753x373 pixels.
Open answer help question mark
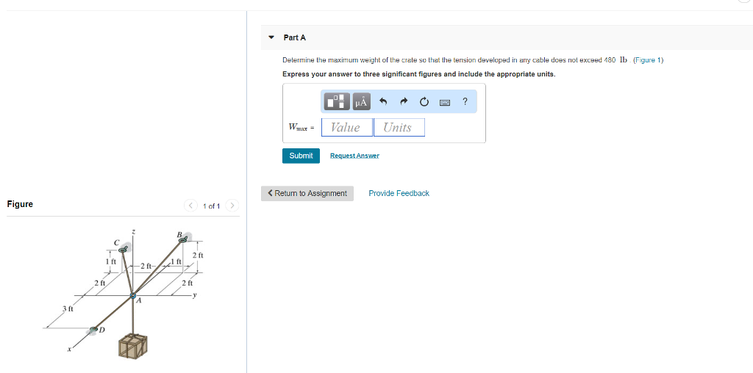point(465,101)
